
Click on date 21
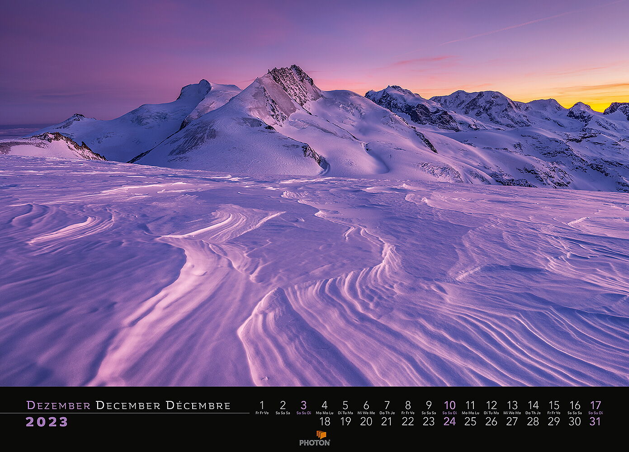pyautogui.click(x=387, y=421)
